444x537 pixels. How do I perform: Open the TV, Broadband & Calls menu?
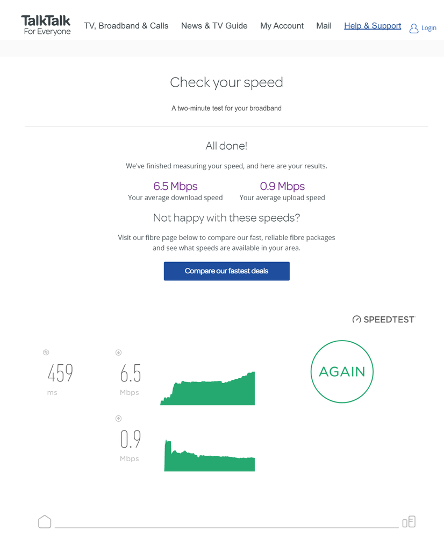point(126,26)
